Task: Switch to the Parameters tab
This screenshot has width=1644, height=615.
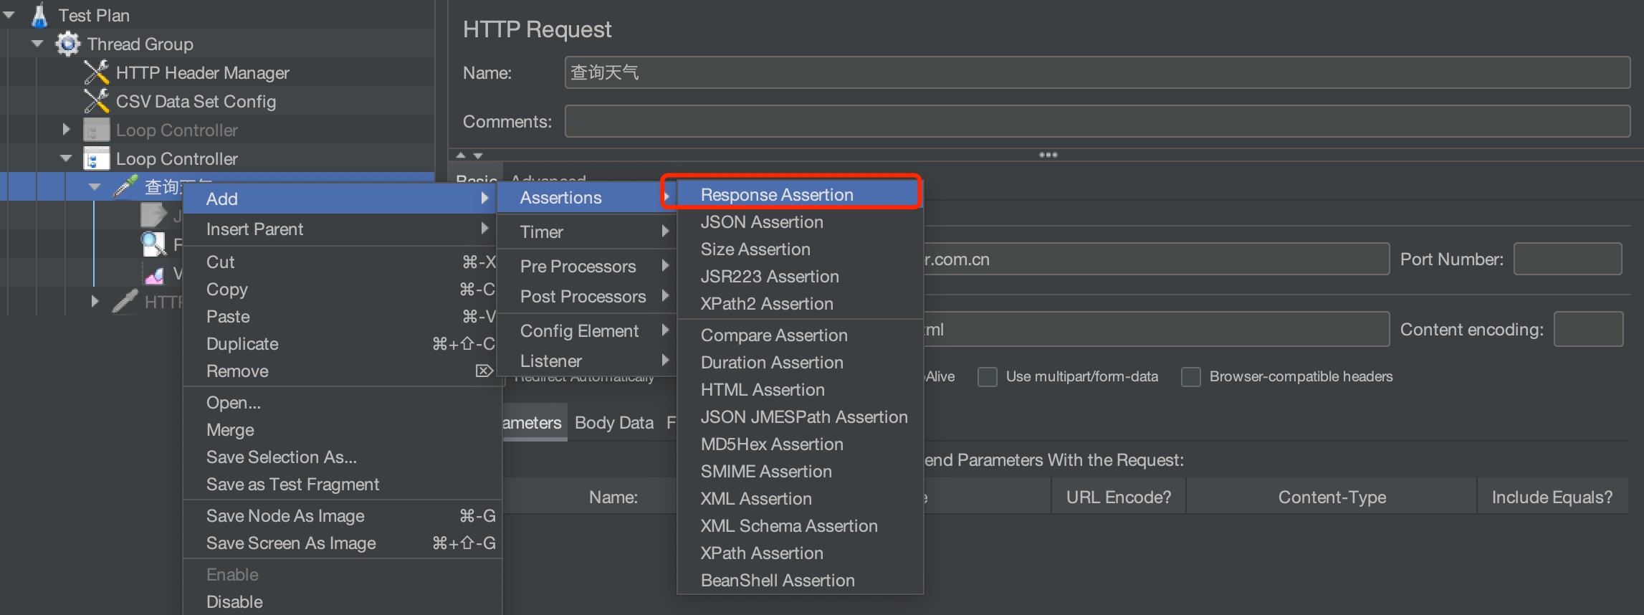Action: click(x=534, y=422)
